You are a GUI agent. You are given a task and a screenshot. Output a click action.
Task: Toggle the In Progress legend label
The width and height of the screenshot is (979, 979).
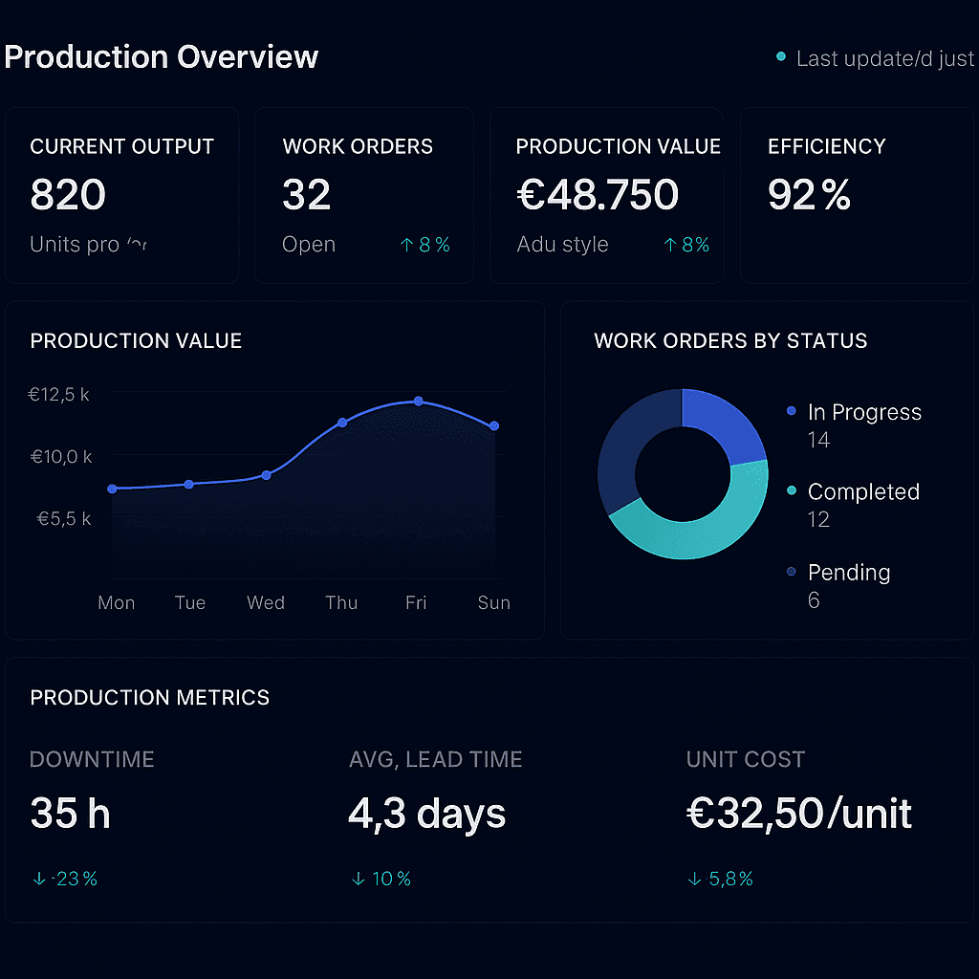[864, 412]
